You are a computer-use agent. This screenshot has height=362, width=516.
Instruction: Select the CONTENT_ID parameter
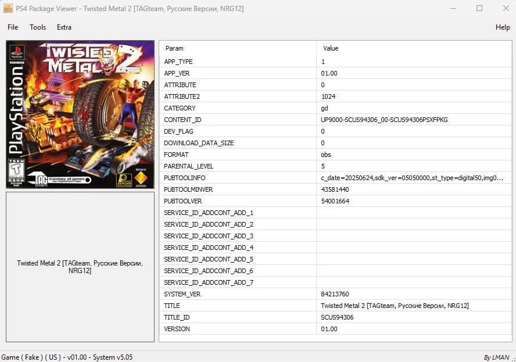click(x=182, y=120)
